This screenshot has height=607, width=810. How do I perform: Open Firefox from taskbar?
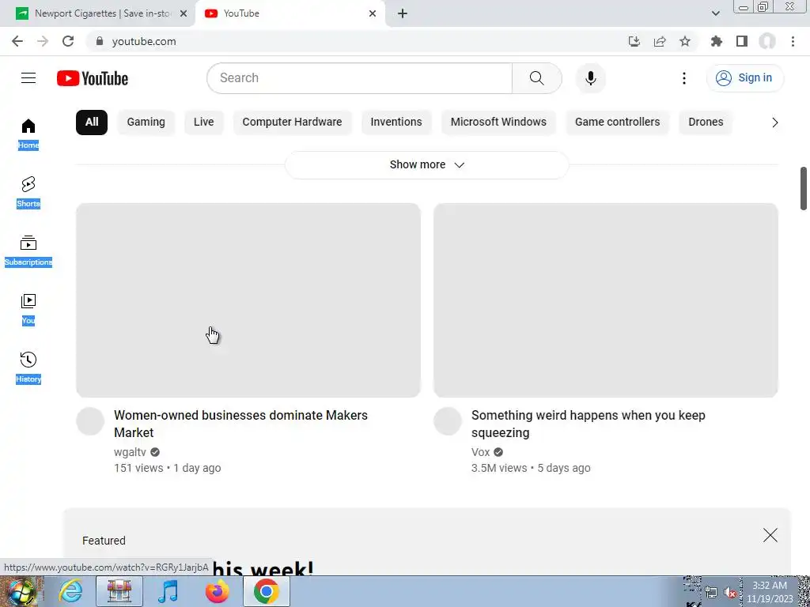(x=217, y=591)
